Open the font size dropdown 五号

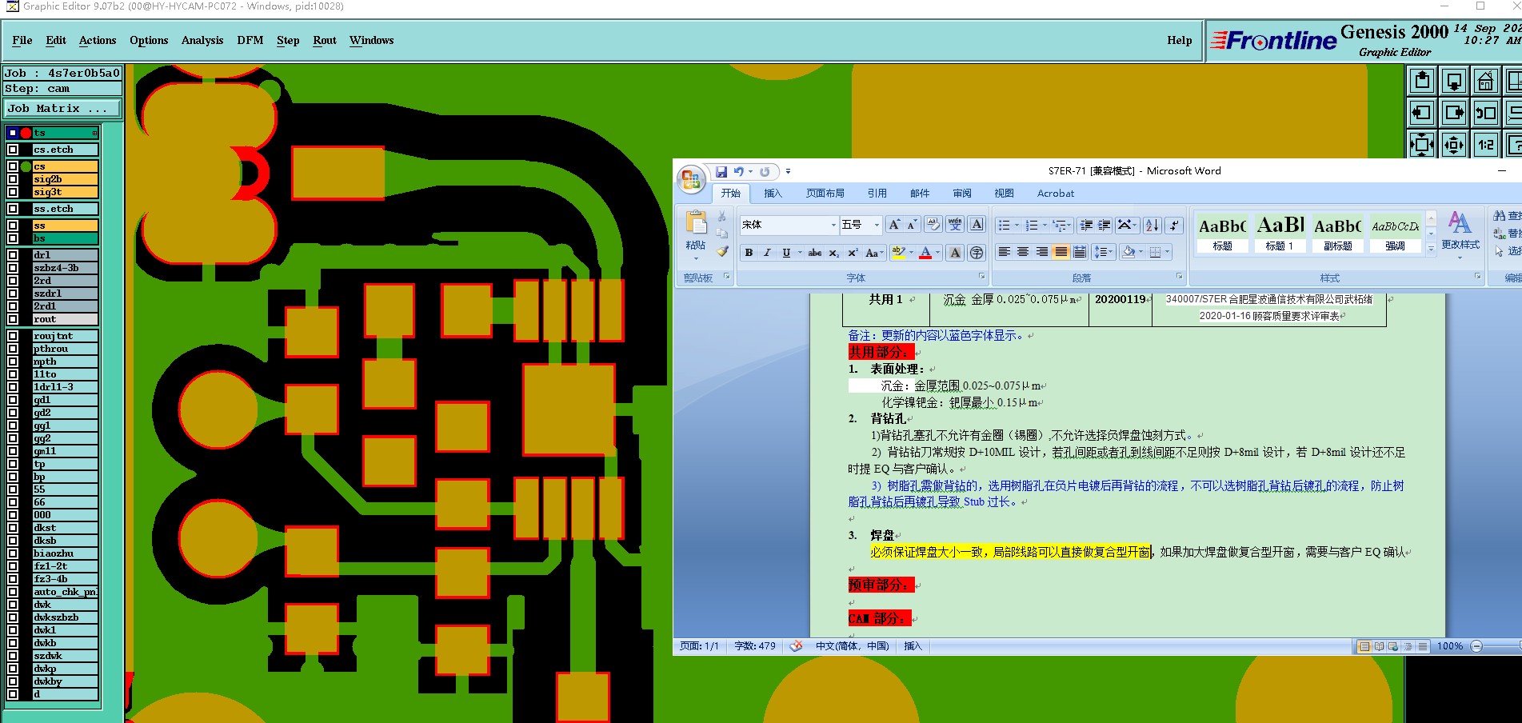[877, 225]
